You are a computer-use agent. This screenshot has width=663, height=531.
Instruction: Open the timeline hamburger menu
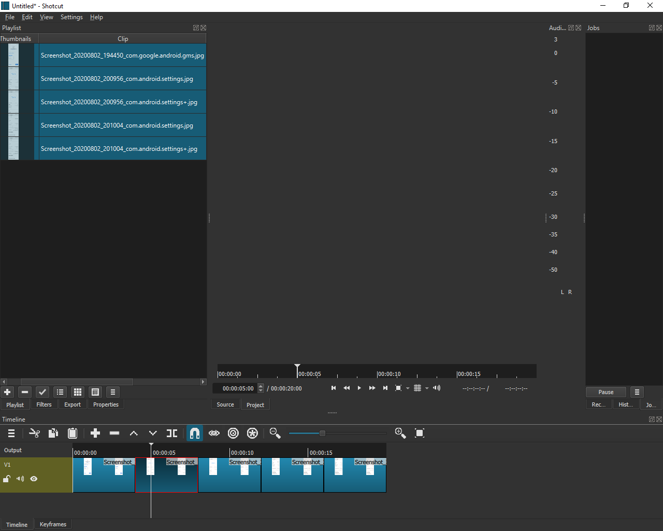coord(11,433)
